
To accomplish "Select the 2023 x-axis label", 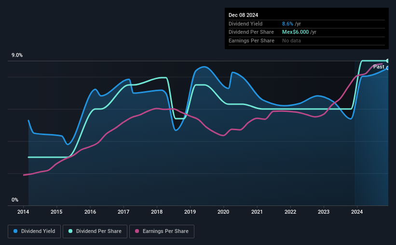I will coord(324,212).
